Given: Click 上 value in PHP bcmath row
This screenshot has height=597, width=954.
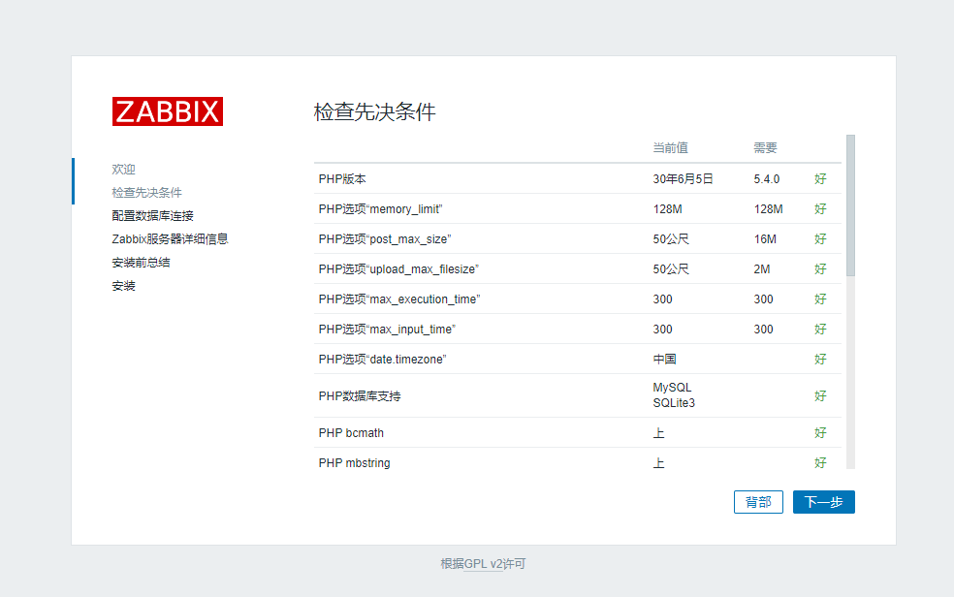Looking at the screenshot, I should 659,433.
